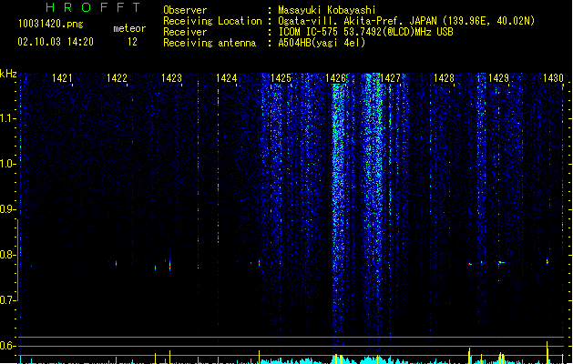Click time marker 1421
Viewport: 573px width, 364px height.
point(62,78)
